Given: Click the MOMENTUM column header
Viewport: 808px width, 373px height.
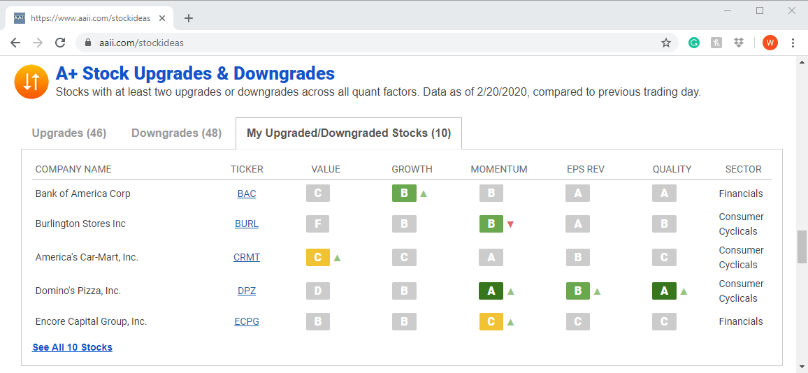Looking at the screenshot, I should tap(499, 169).
